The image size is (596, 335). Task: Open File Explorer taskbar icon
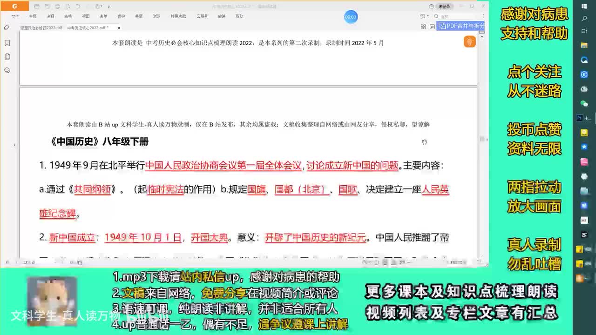[584, 46]
